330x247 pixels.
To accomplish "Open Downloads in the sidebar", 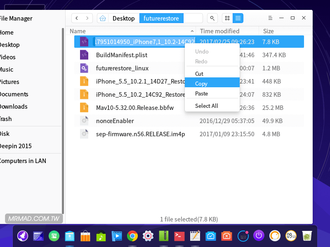I will [x=14, y=107].
